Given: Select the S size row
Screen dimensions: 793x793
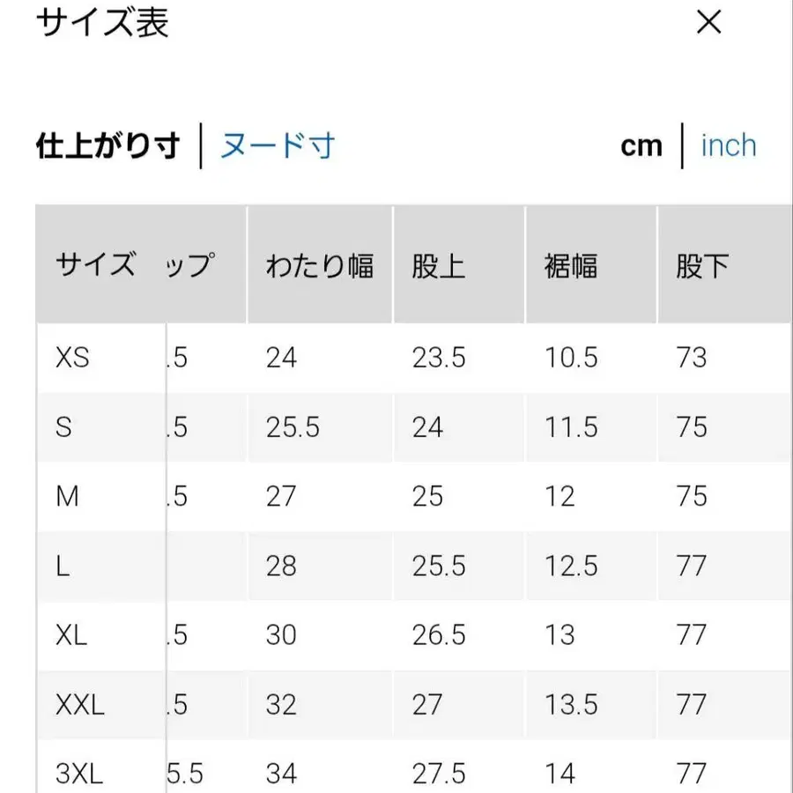Looking at the screenshot, I should click(65, 427).
